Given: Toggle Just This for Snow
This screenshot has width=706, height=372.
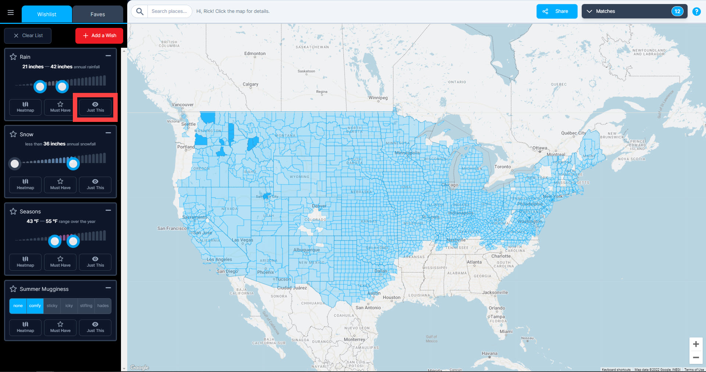Looking at the screenshot, I should pos(95,184).
